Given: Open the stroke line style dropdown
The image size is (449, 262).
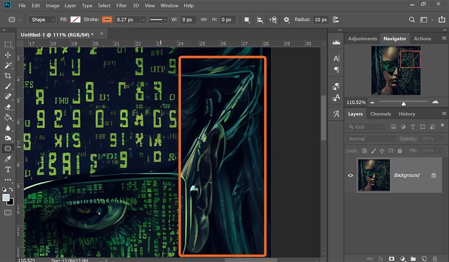Looking at the screenshot, I should click(x=158, y=20).
